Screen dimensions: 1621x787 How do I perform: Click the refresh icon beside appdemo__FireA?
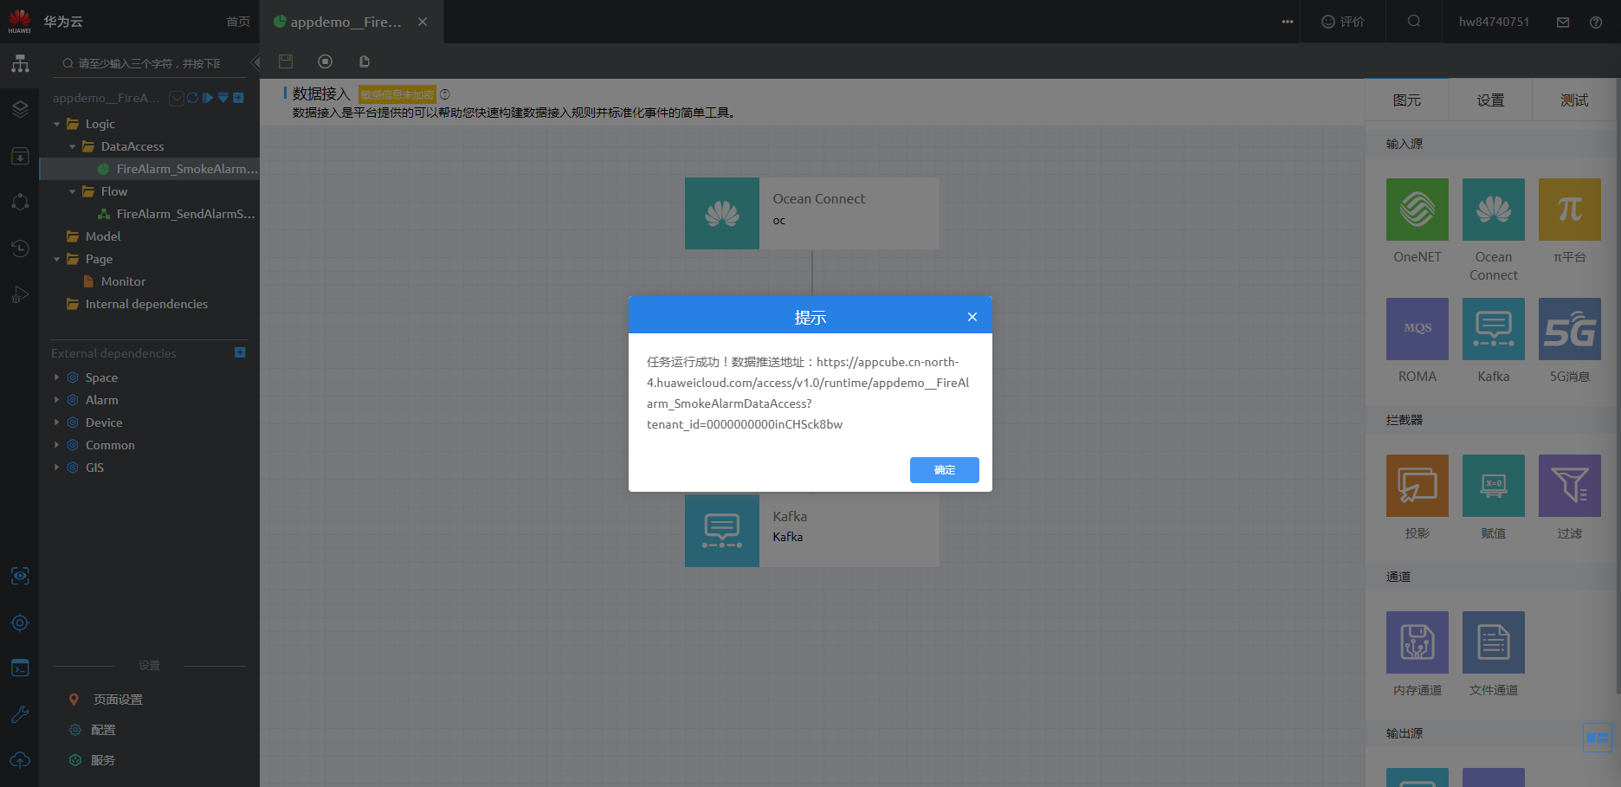coord(192,98)
